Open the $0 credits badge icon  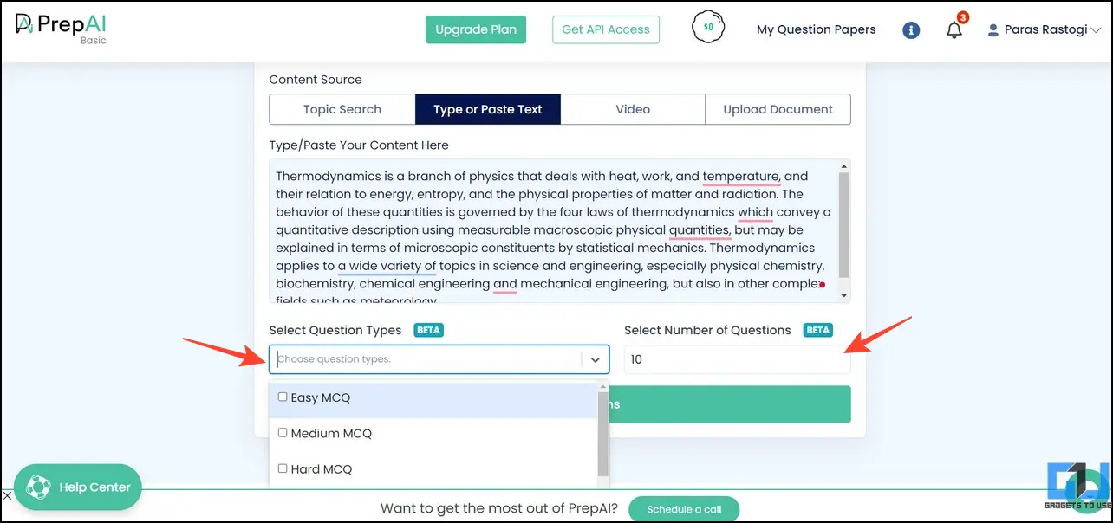point(708,28)
